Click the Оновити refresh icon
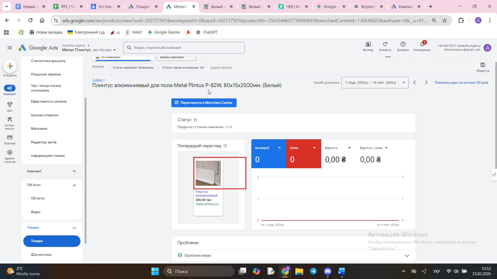The height and width of the screenshot is (279, 497). (385, 44)
